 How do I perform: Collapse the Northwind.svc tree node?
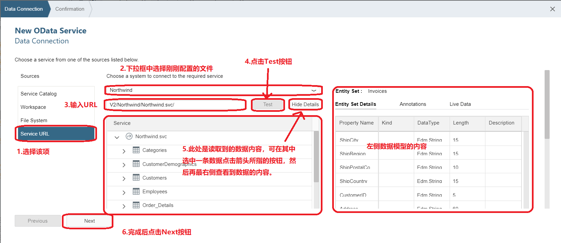point(117,137)
